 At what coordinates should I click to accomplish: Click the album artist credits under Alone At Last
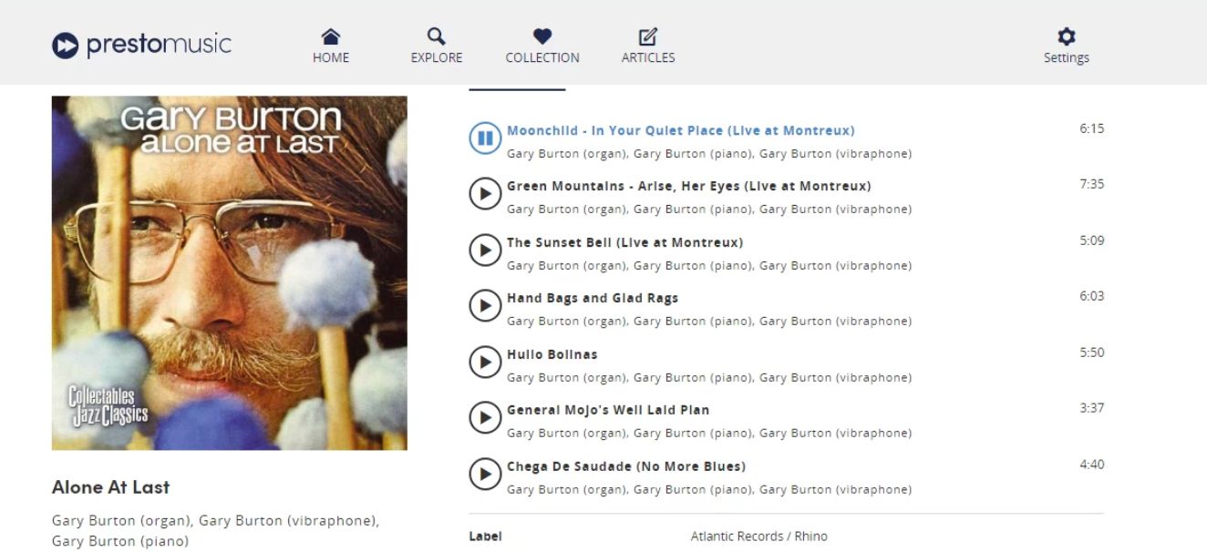[216, 531]
